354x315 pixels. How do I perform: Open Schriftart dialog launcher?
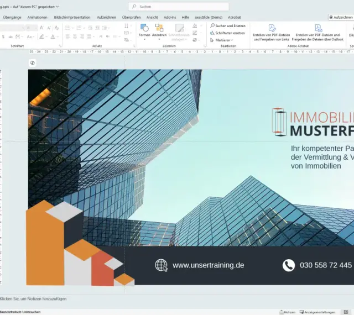click(x=60, y=46)
